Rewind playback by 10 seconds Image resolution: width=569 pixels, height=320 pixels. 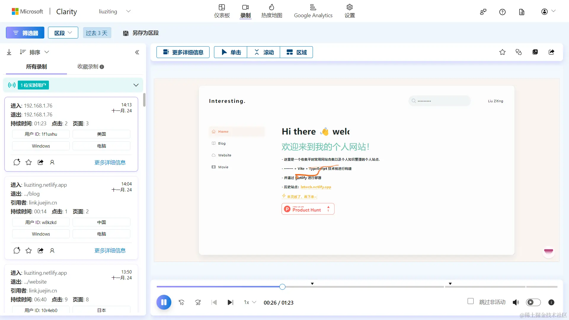[x=181, y=302]
